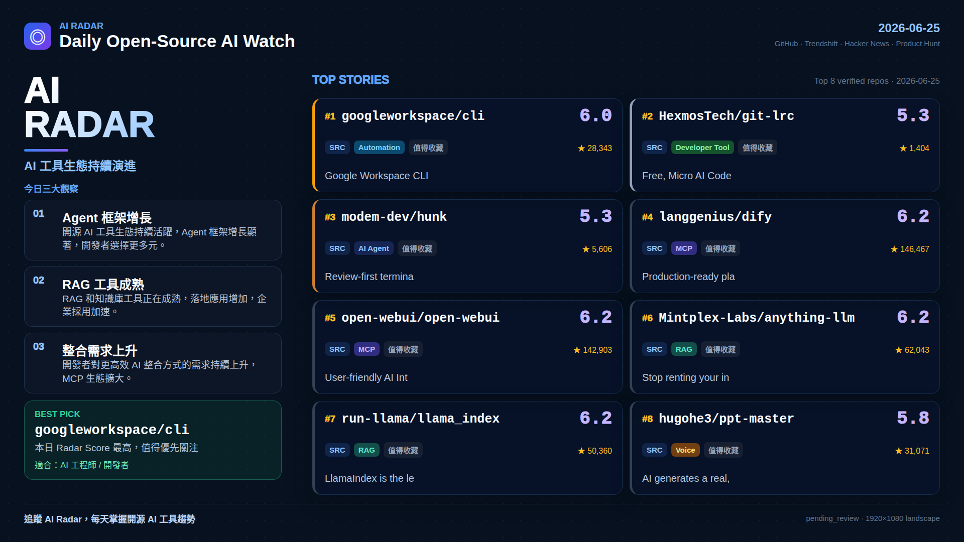Viewport: 964px width, 542px height.
Task: Click the 6.2 score on langgenius/dify card
Action: coord(913,217)
